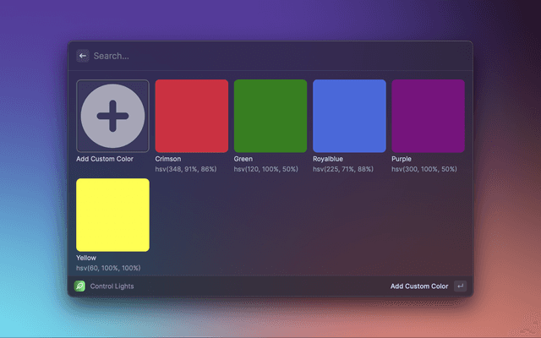The image size is (541, 338).
Task: Click the back arrow icon
Action: (x=83, y=56)
